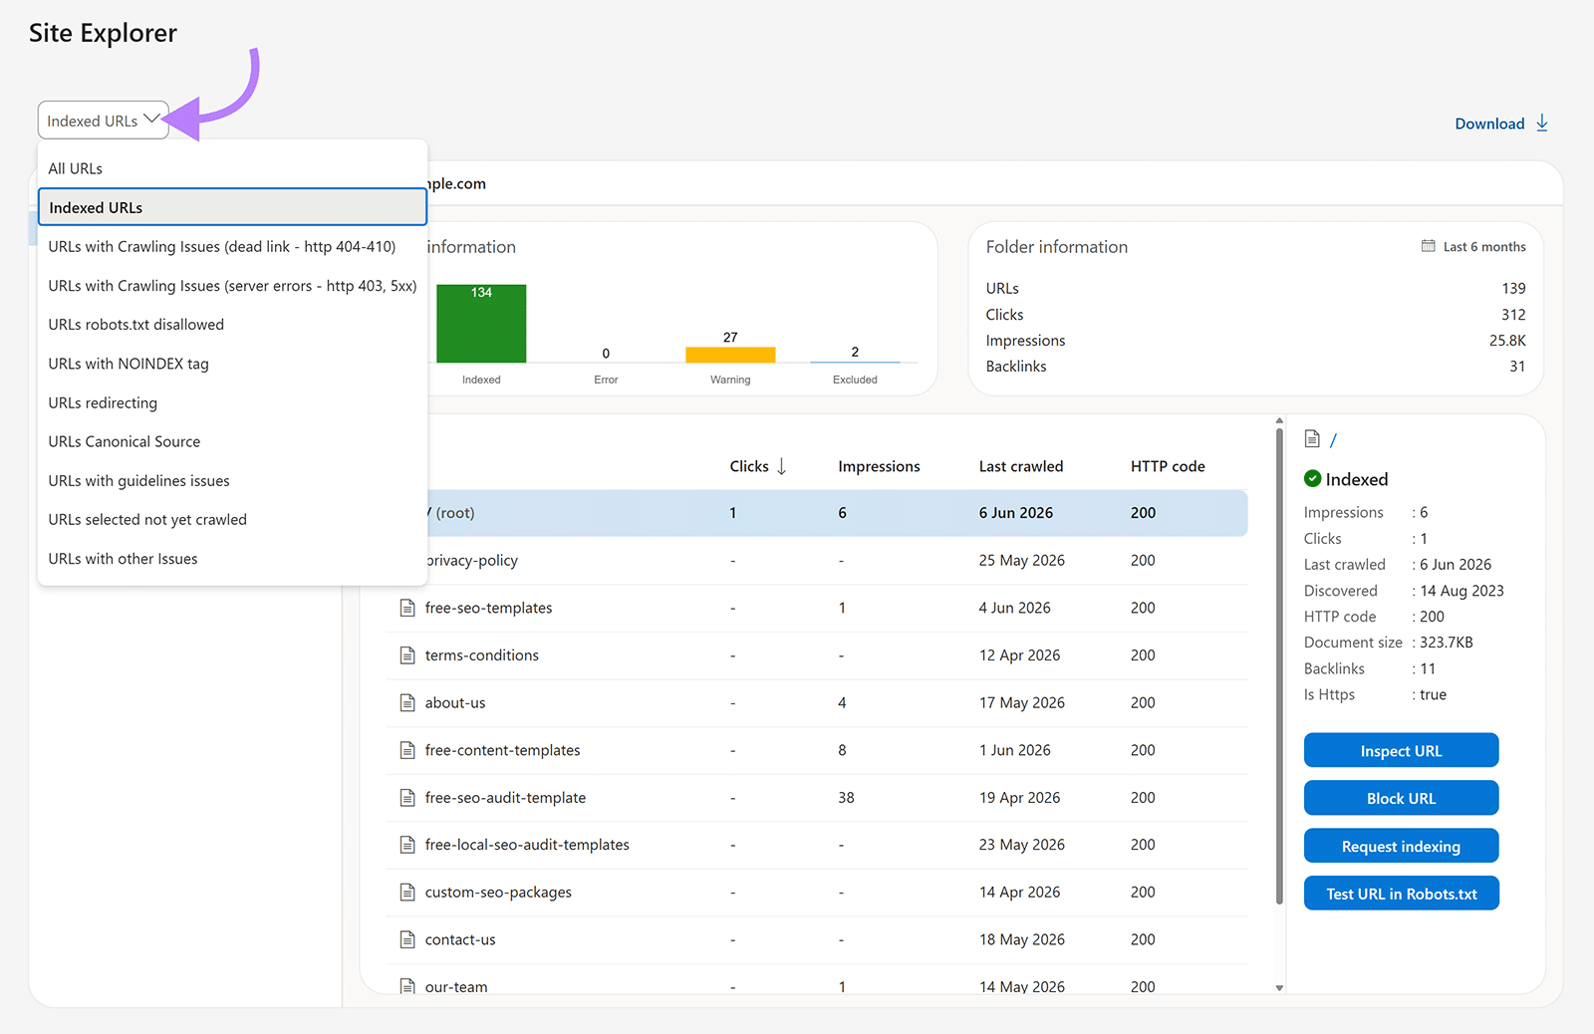Viewport: 1594px width, 1034px height.
Task: Click the page icon for our-team
Action: [x=407, y=986]
